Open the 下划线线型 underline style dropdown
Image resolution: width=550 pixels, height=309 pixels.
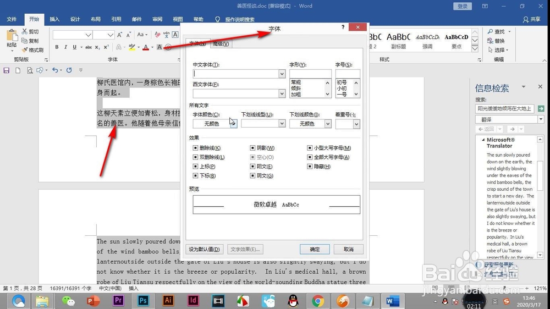click(x=282, y=124)
